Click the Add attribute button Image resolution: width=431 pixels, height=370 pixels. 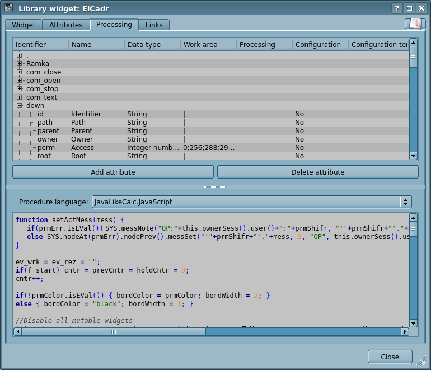[x=113, y=172]
